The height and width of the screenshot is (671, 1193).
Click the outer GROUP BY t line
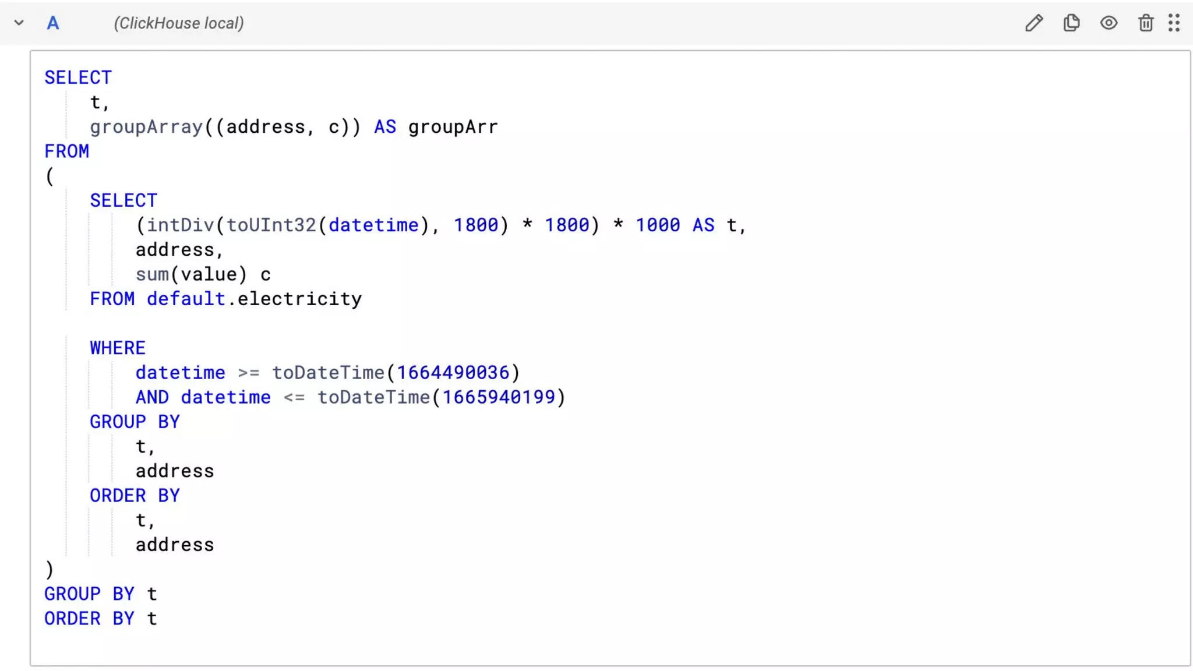100,594
